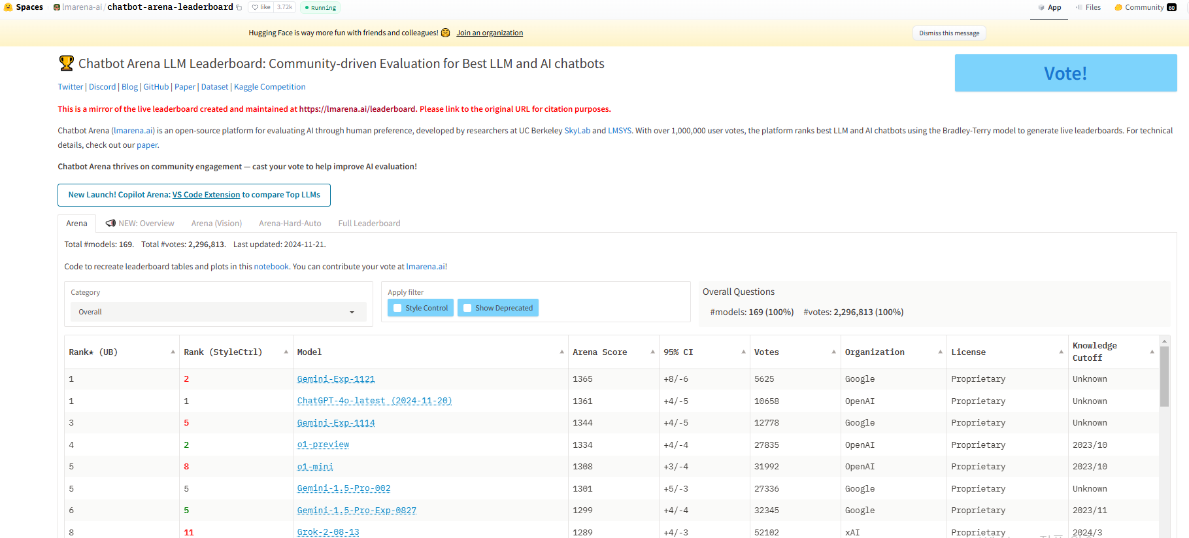Open the Full Leaderboard tab
Image resolution: width=1189 pixels, height=538 pixels.
click(369, 224)
